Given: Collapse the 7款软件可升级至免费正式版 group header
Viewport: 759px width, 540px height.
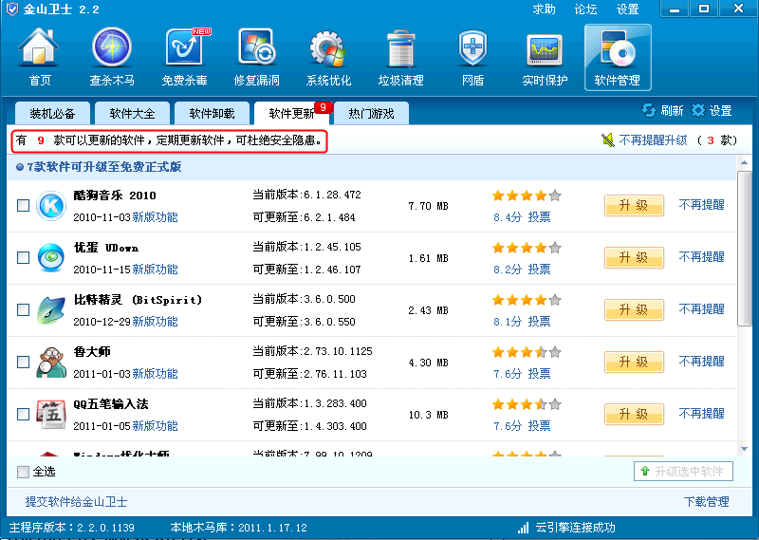Looking at the screenshot, I should (20, 167).
